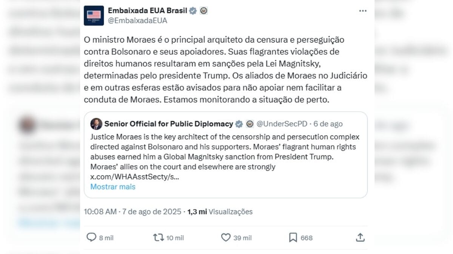This screenshot has height=254, width=453.
Task: Click the Senior Official for Public Diplomacy avatar
Action: (x=96, y=124)
